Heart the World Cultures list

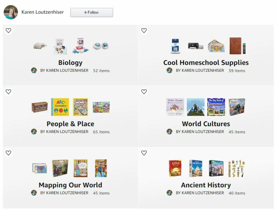144,92
